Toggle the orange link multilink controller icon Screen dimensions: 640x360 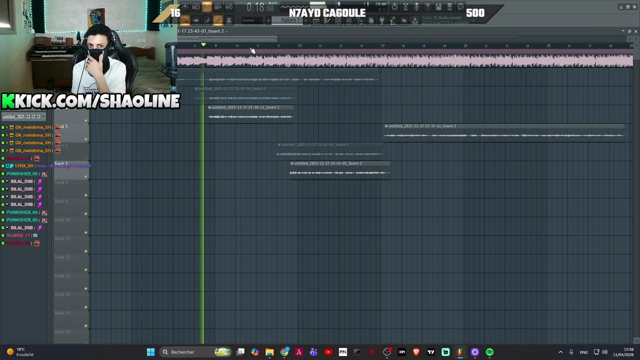218,20
